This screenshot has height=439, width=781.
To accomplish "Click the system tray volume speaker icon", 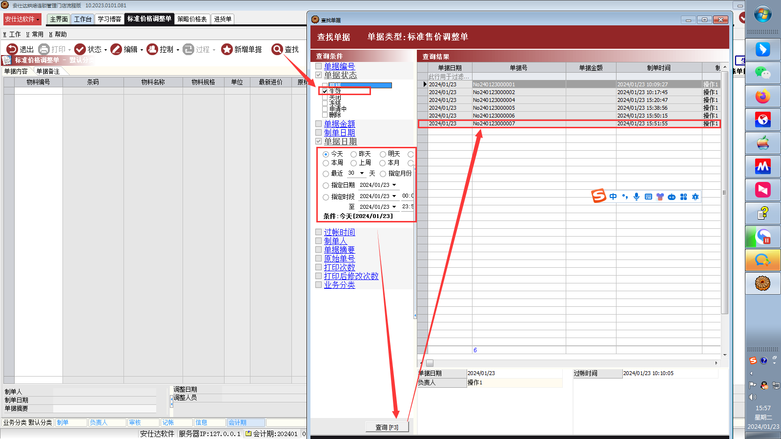I will coord(752,397).
